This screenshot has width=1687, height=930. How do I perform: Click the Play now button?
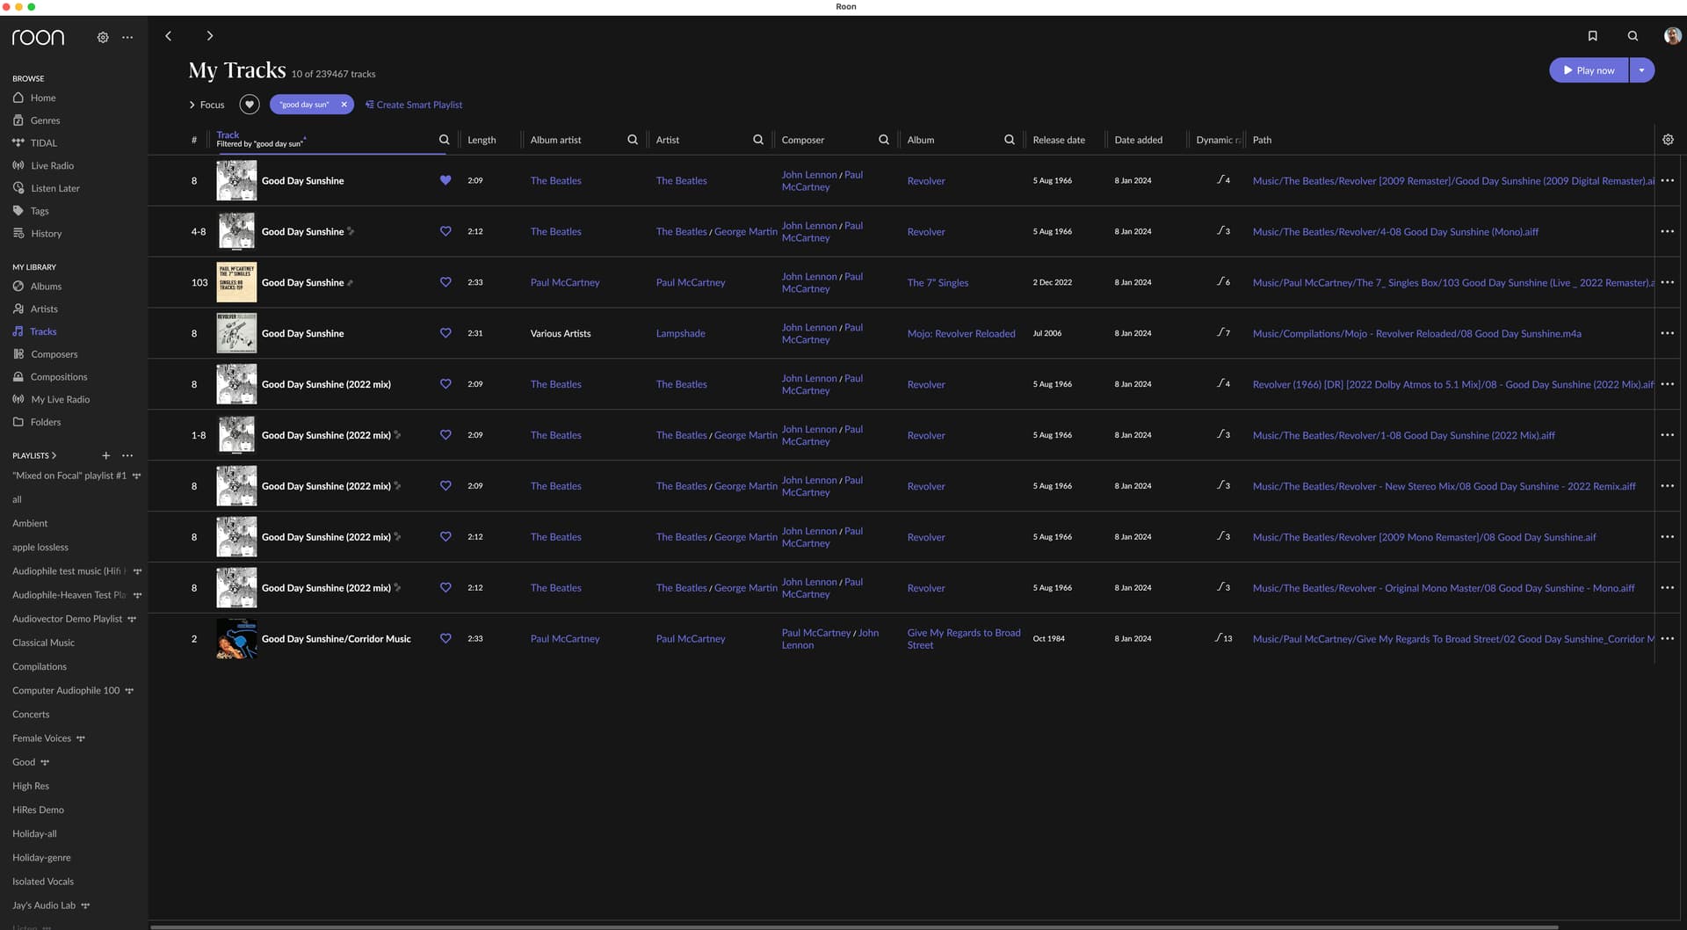pos(1589,70)
